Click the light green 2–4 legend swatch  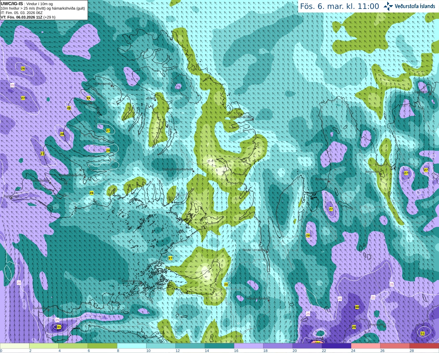[44, 346]
